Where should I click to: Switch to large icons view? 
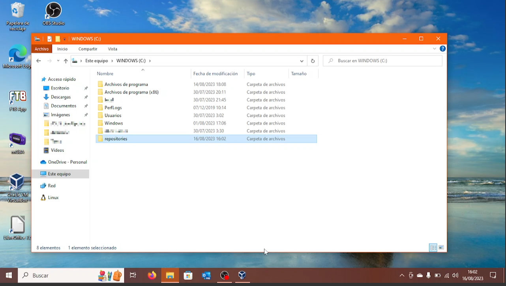(x=441, y=248)
